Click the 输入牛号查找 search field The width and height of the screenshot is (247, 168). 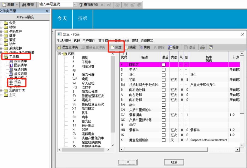[x=56, y=5]
